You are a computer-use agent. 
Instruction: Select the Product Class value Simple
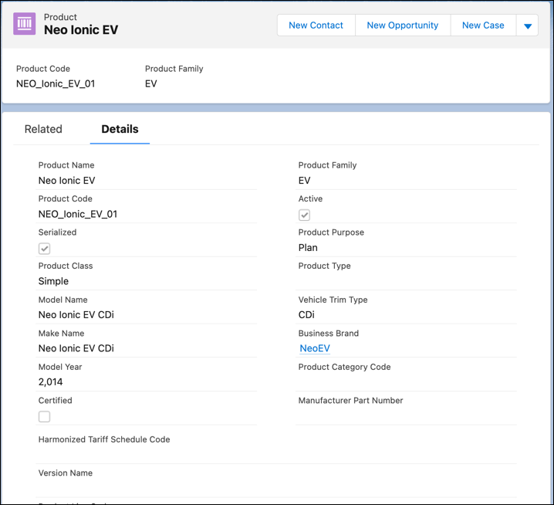[53, 281]
